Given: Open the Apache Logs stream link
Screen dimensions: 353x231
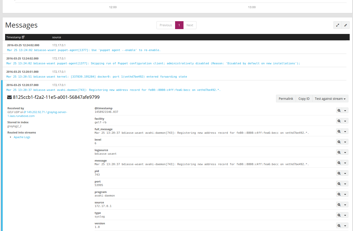Looking at the screenshot, I should [x=22, y=137].
